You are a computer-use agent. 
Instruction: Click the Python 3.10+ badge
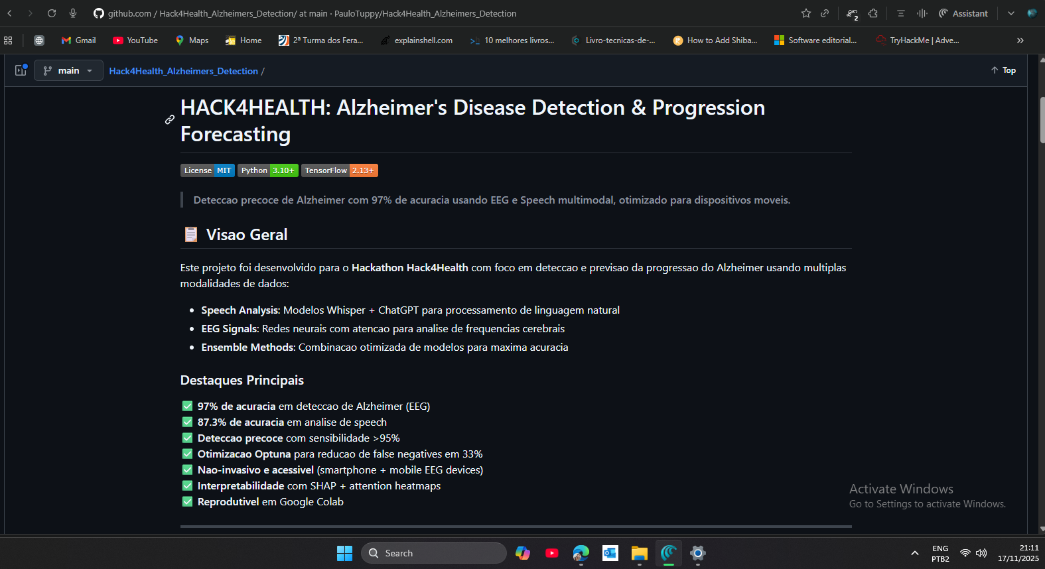[x=267, y=170]
